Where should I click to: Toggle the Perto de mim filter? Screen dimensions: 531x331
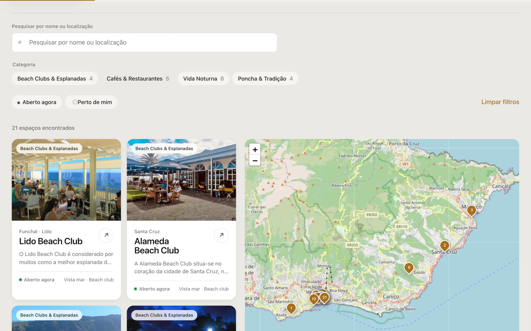[91, 102]
